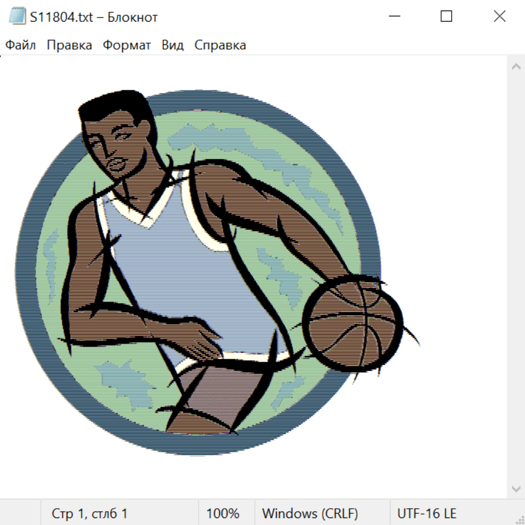Open the Правка menu
Image resolution: width=525 pixels, height=525 pixels.
(69, 45)
